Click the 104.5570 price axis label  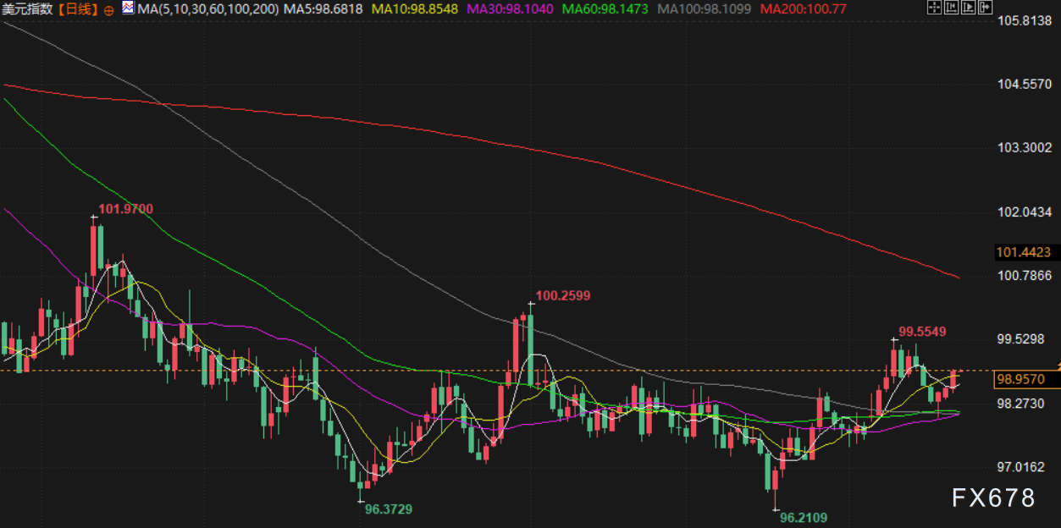pyautogui.click(x=1025, y=84)
